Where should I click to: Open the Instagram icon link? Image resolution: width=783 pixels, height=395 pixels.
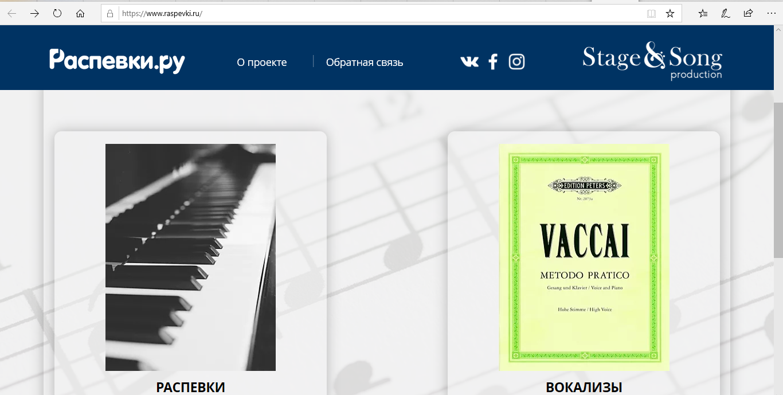(516, 61)
